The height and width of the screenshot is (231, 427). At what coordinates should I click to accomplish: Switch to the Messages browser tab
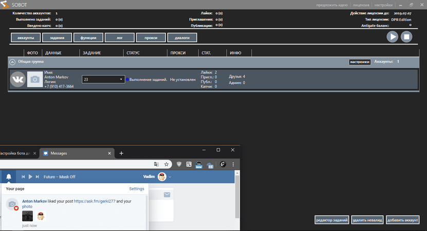tap(76, 153)
